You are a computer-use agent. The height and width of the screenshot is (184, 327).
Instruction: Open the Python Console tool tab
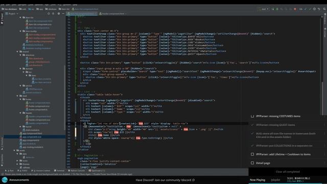(76, 171)
